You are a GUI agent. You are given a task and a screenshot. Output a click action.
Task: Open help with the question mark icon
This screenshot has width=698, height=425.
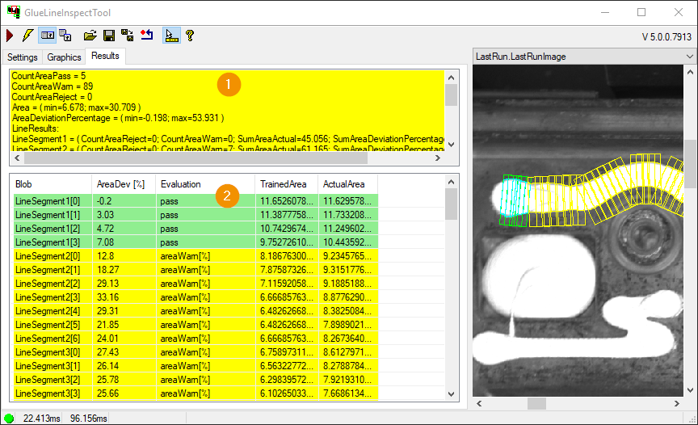(x=190, y=36)
